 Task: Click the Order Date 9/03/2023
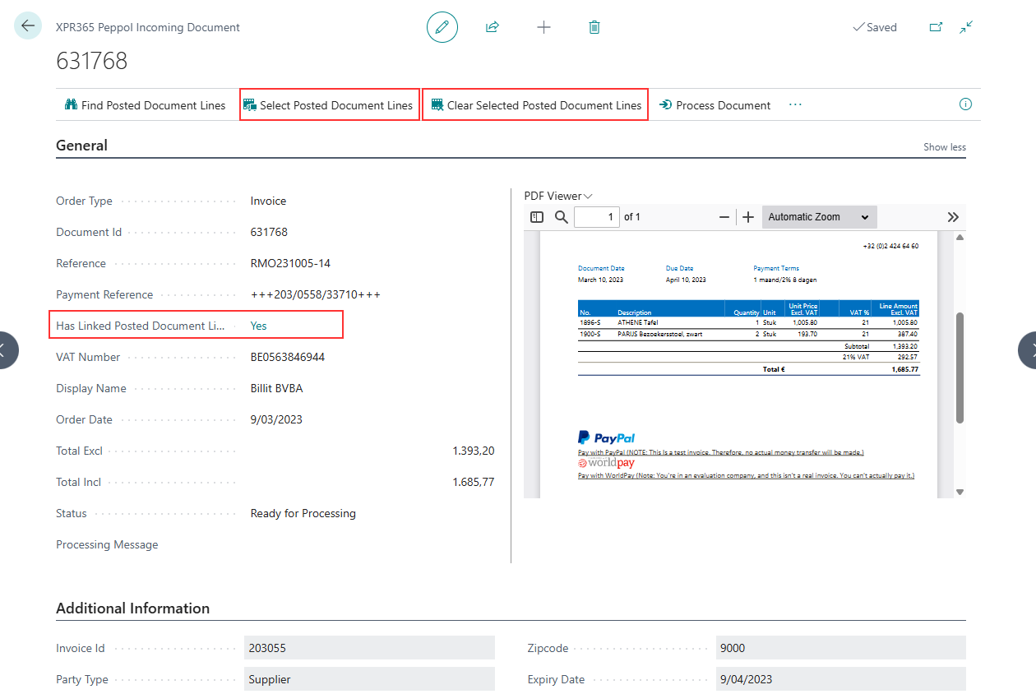276,419
